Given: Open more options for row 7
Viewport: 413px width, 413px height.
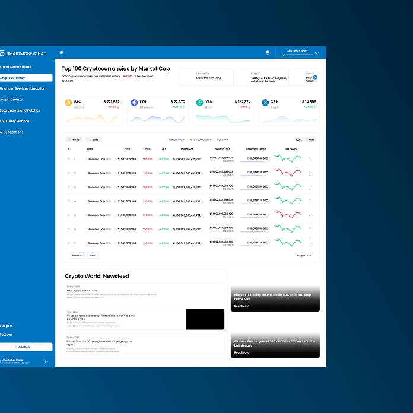Looking at the screenshot, I should pyautogui.click(x=310, y=243).
